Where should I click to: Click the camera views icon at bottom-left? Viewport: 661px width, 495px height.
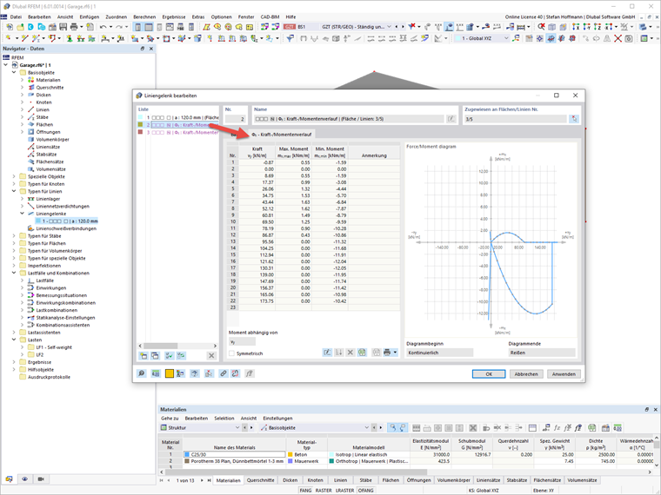(x=41, y=479)
